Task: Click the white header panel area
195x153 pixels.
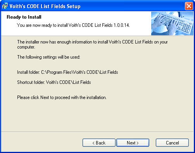Action: pyautogui.click(x=76, y=23)
